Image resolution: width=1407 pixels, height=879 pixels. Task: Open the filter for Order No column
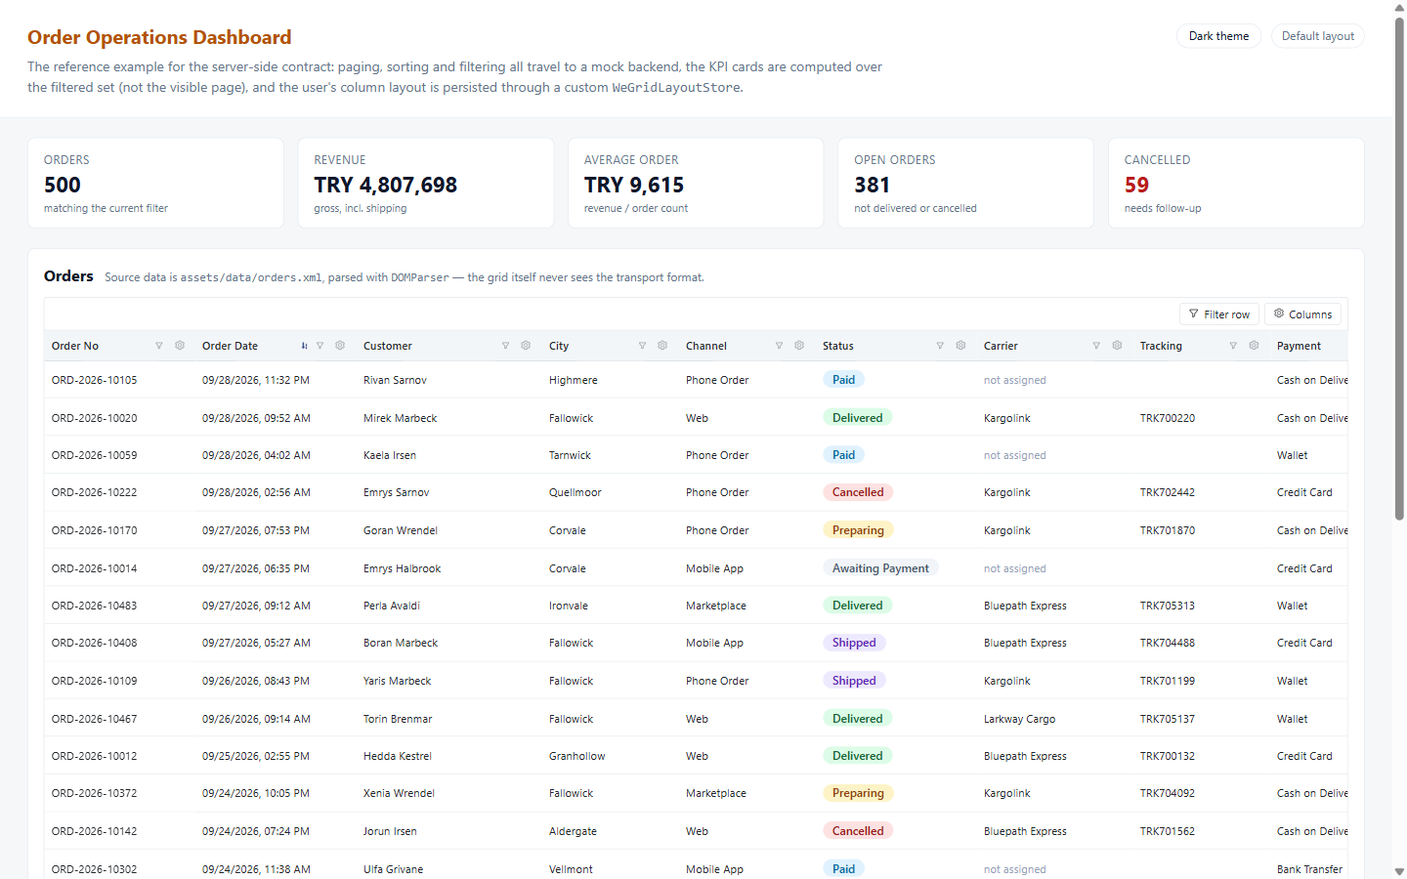coord(159,346)
